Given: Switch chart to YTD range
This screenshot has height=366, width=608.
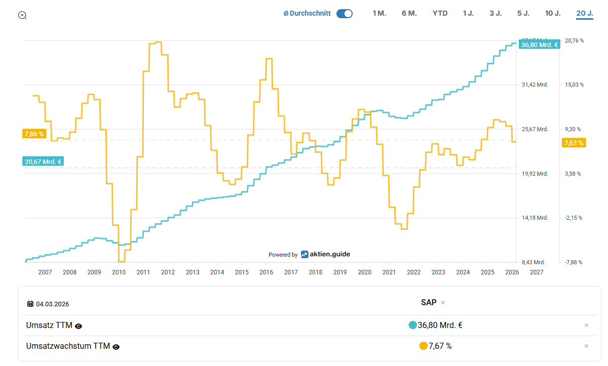Looking at the screenshot, I should click(440, 13).
